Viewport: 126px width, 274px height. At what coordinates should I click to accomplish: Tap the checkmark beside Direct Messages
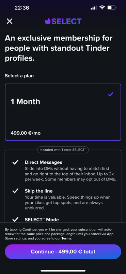(x=15, y=162)
